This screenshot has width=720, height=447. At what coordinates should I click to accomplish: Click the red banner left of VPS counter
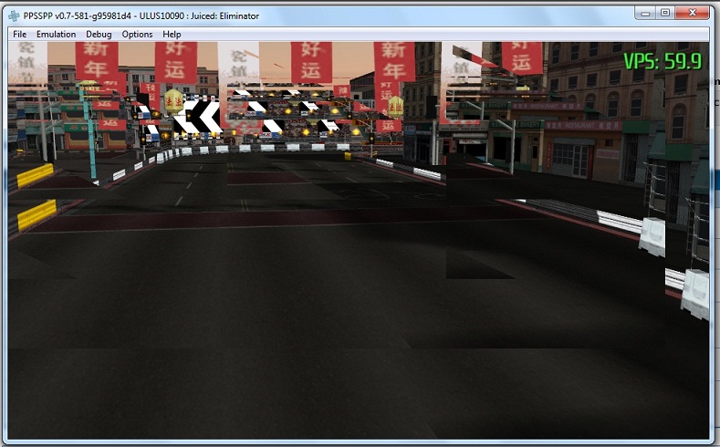coord(522,57)
